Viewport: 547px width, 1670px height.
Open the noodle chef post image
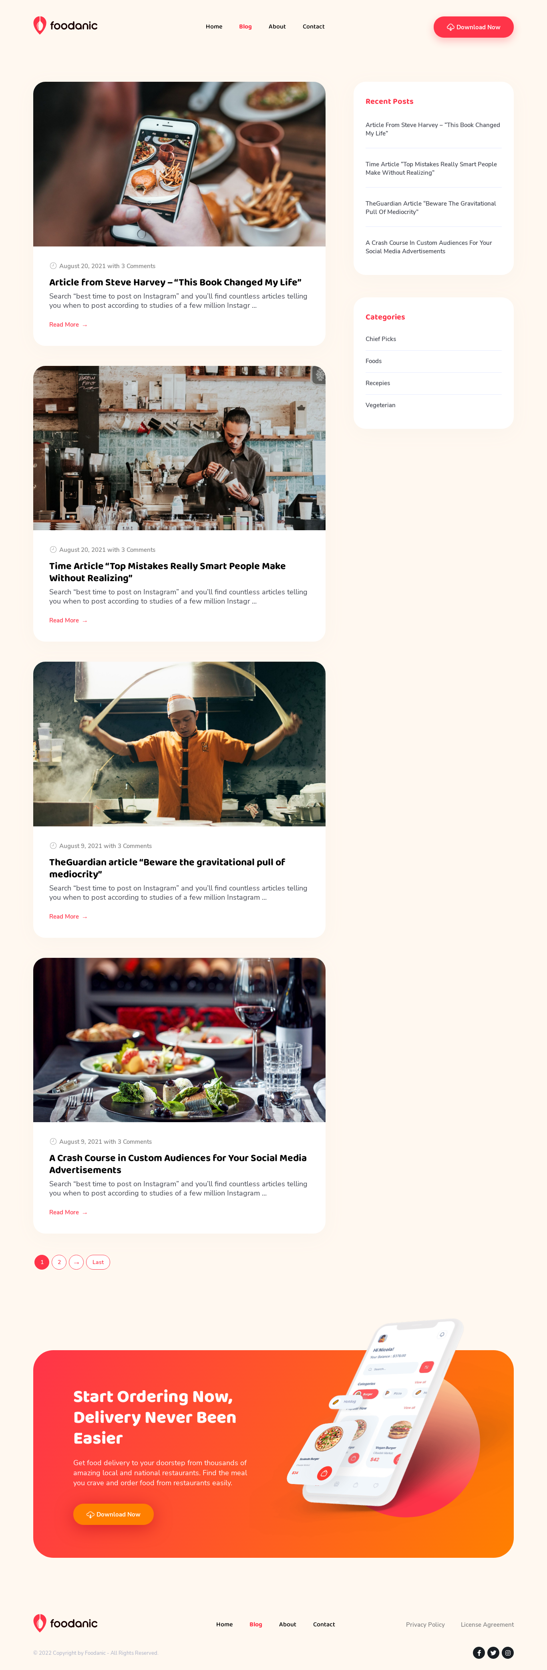(179, 743)
